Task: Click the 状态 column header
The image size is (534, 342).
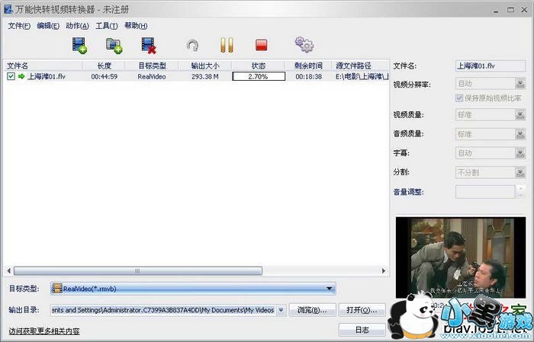Action: 258,66
